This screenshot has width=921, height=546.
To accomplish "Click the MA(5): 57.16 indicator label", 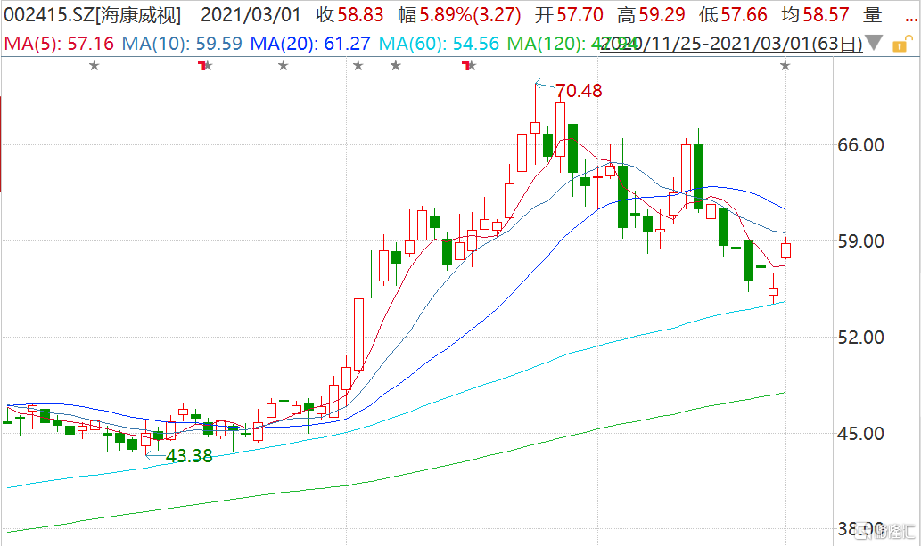I will pos(59,44).
